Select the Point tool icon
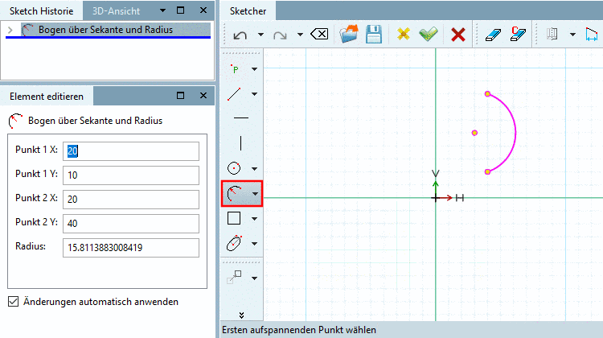Screen dimensions: 603x338 [x=235, y=69]
